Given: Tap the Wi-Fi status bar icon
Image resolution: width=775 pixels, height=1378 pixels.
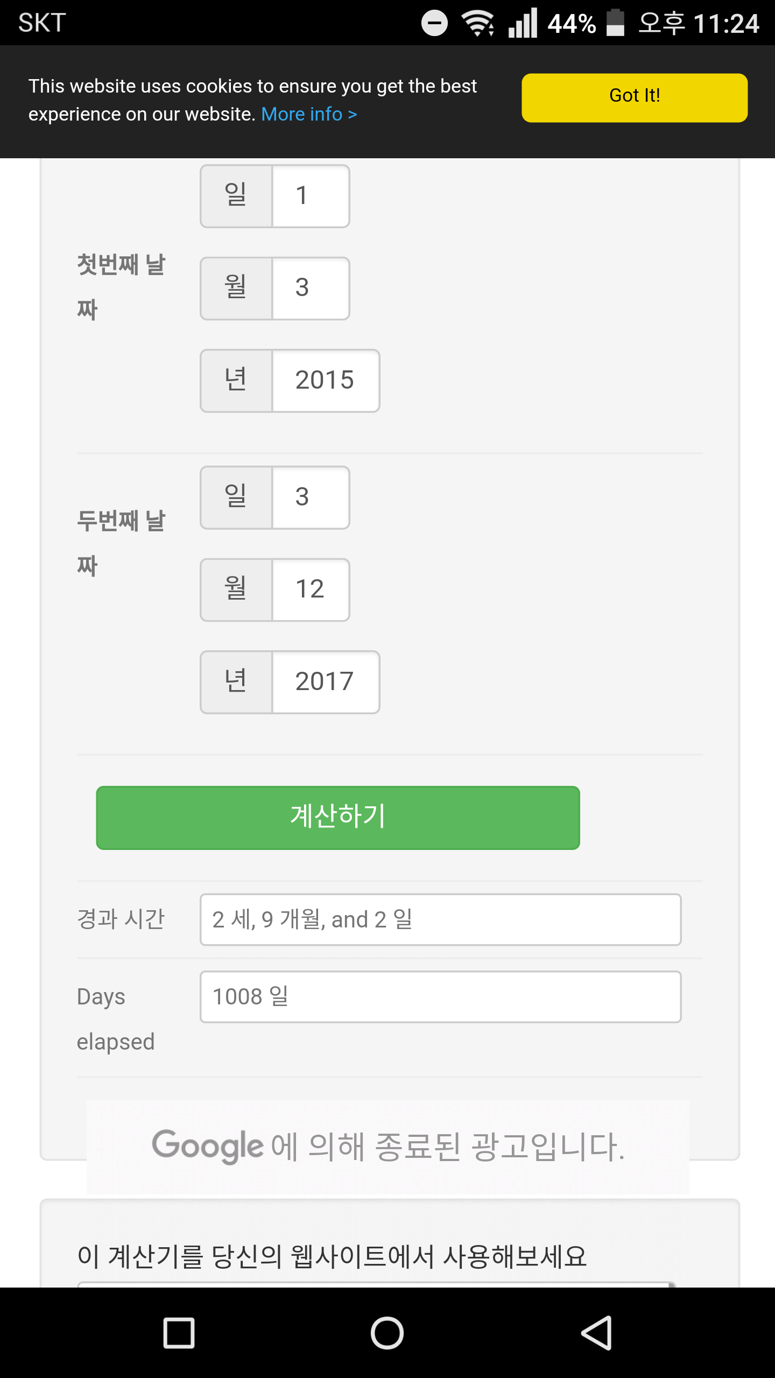Looking at the screenshot, I should click(x=477, y=23).
